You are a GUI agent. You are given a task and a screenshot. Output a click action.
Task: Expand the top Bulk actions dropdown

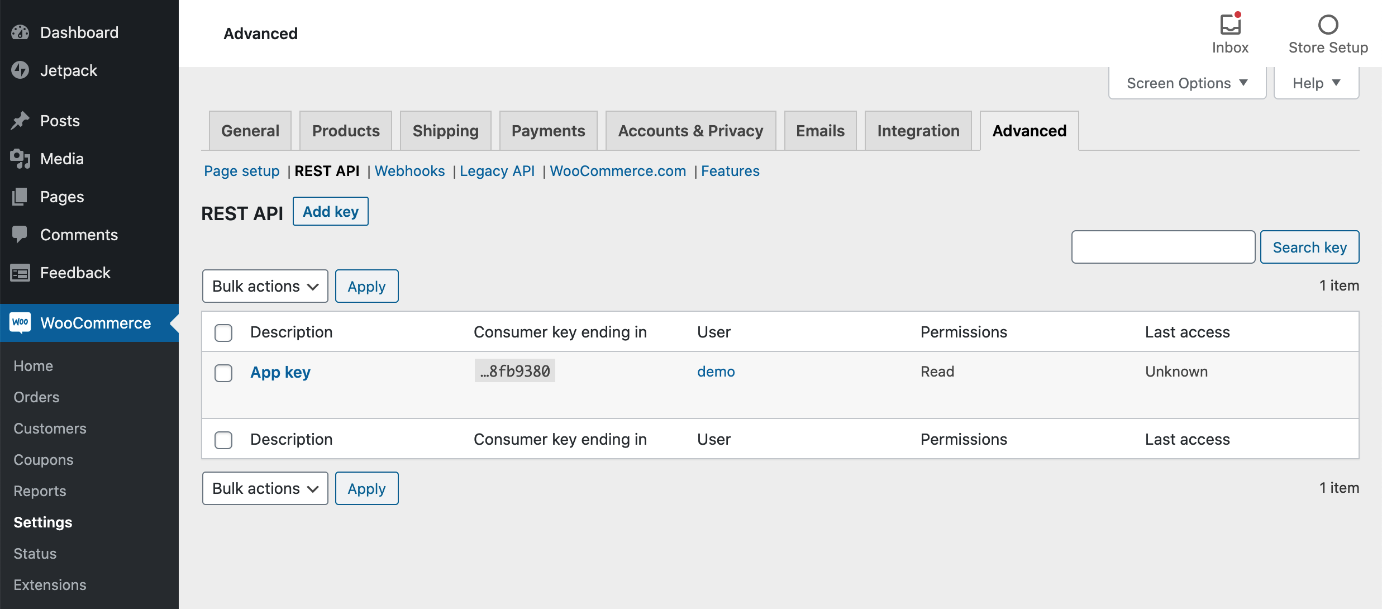pos(264,285)
